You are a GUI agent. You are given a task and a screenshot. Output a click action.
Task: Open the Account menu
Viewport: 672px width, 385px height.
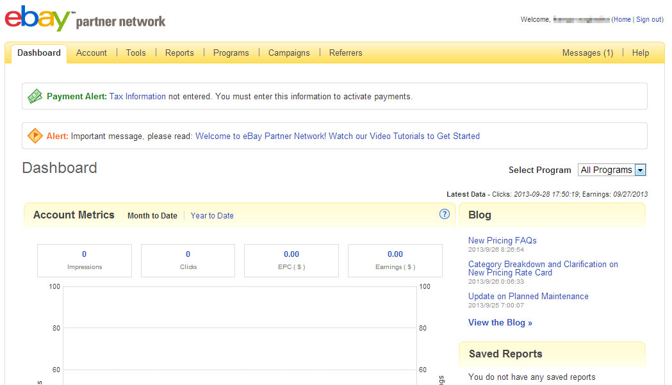point(91,53)
